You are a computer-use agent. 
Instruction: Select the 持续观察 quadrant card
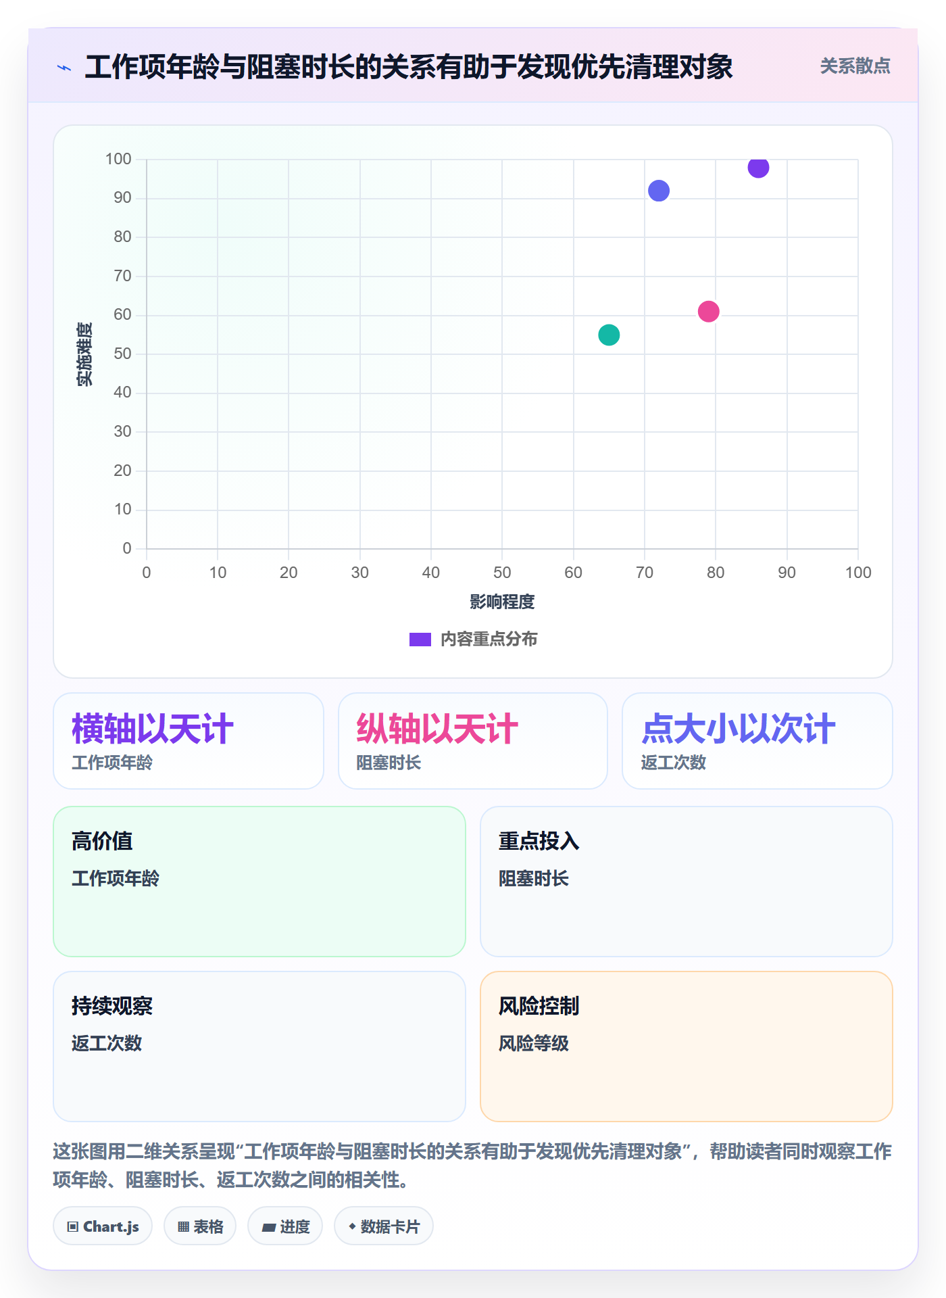(x=259, y=1047)
